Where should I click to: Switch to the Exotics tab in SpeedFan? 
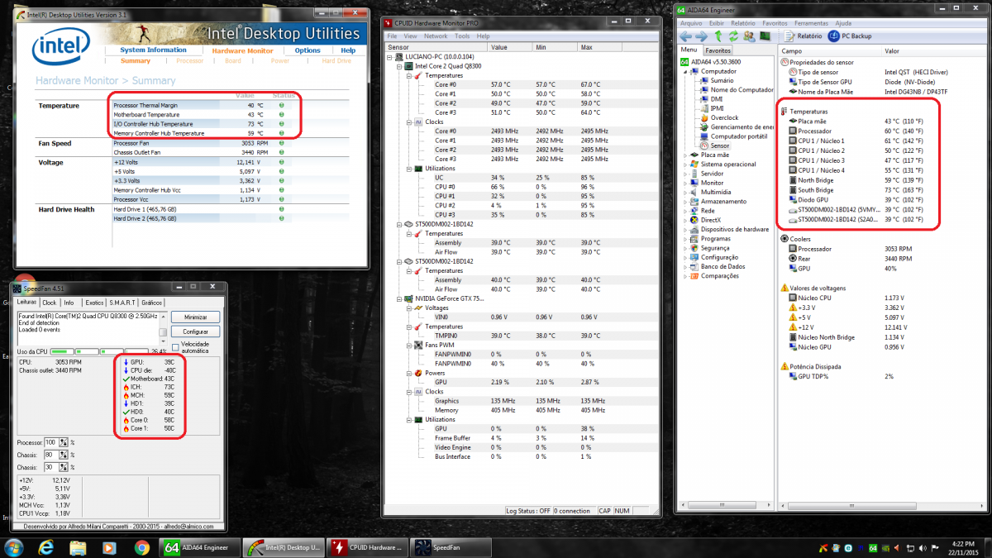coord(94,303)
